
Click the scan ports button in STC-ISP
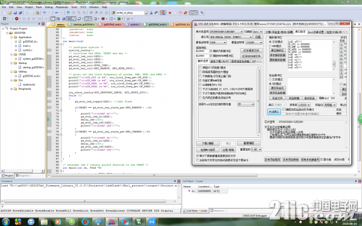point(258,37)
